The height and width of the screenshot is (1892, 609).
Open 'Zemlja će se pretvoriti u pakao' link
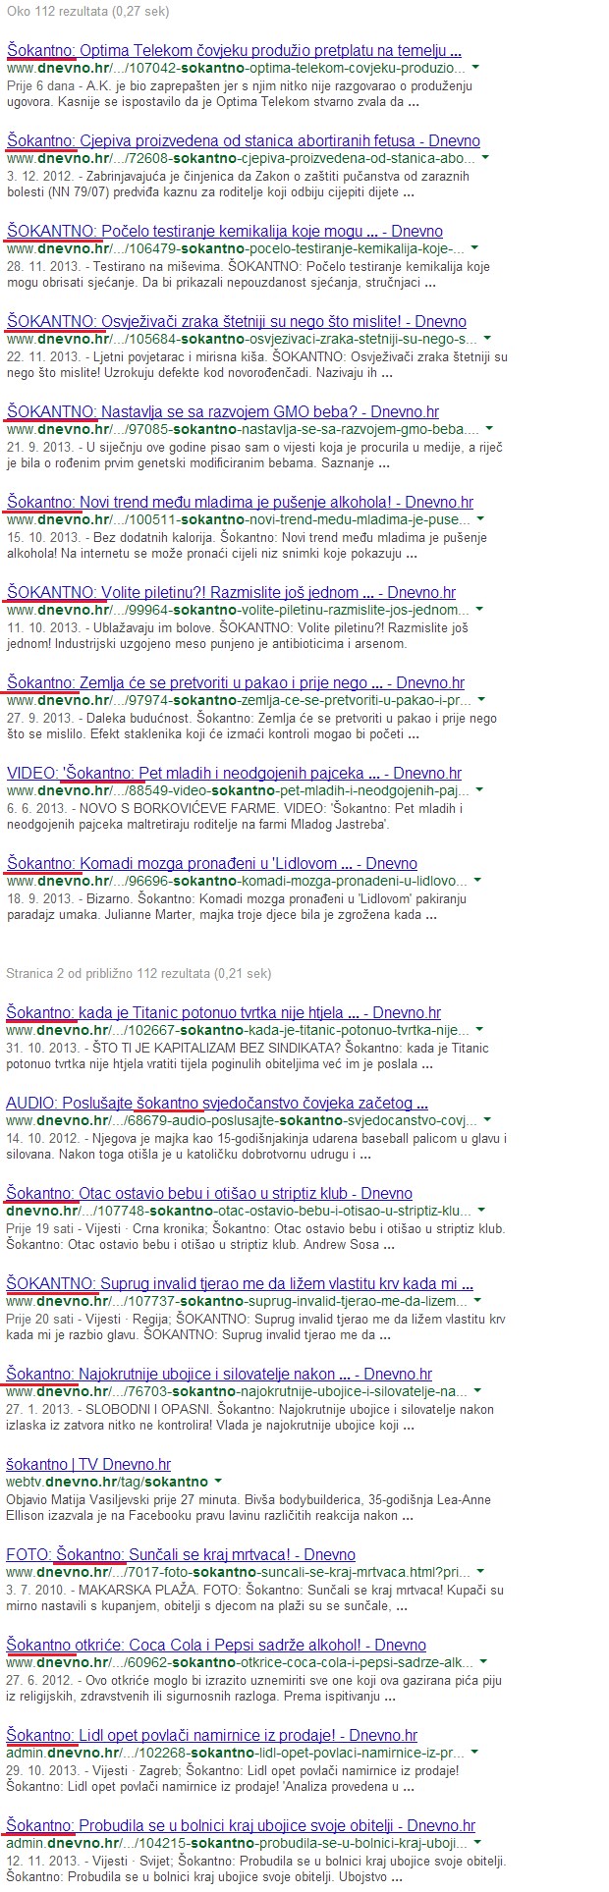tap(236, 682)
